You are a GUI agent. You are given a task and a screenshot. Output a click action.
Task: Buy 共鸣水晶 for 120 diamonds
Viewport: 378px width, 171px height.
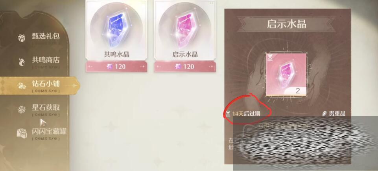pyautogui.click(x=116, y=66)
